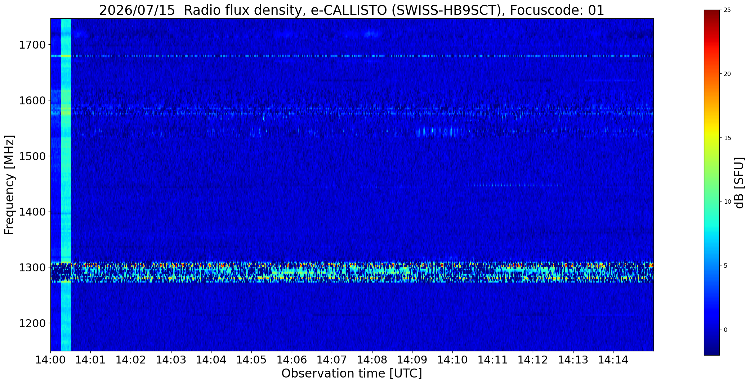Screen dimensions: 750x384
Task: Click the 1300 MHz frequency tick label
Action: point(32,267)
